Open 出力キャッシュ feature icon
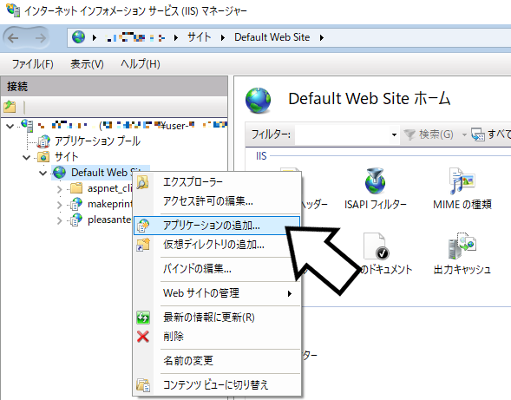 (x=462, y=253)
